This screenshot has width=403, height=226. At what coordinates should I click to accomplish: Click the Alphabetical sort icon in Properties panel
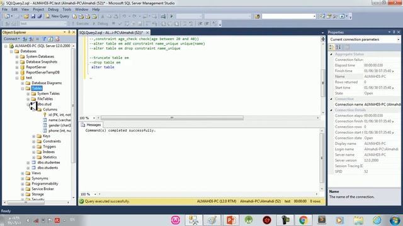[x=338, y=47]
